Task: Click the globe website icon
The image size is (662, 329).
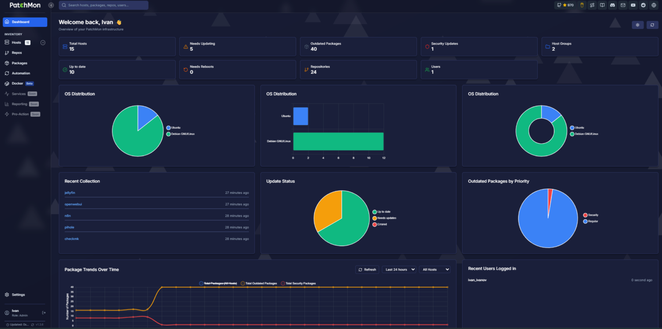Action: [654, 5]
